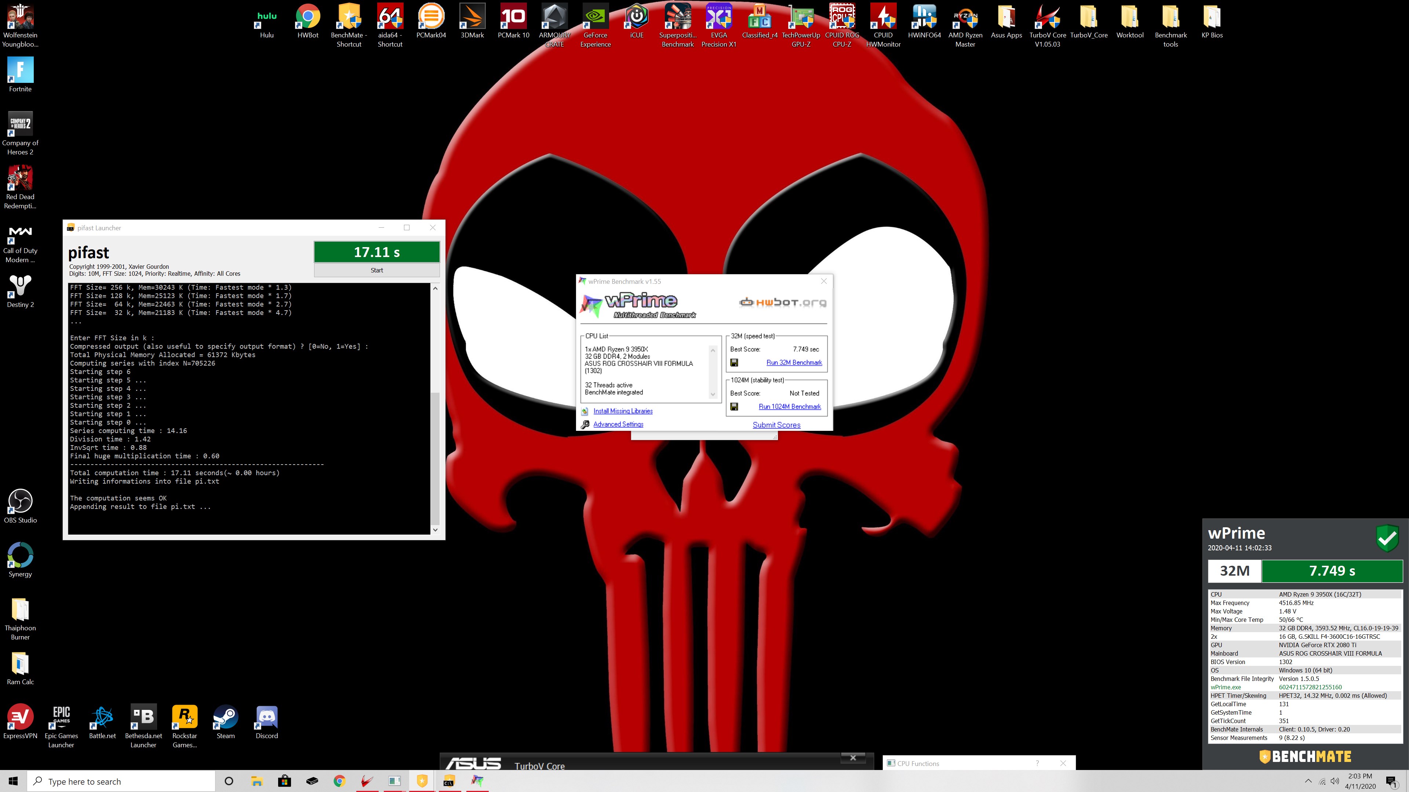Switch to wPrime taskbar icon
Screen dimensions: 1409x792
(477, 781)
